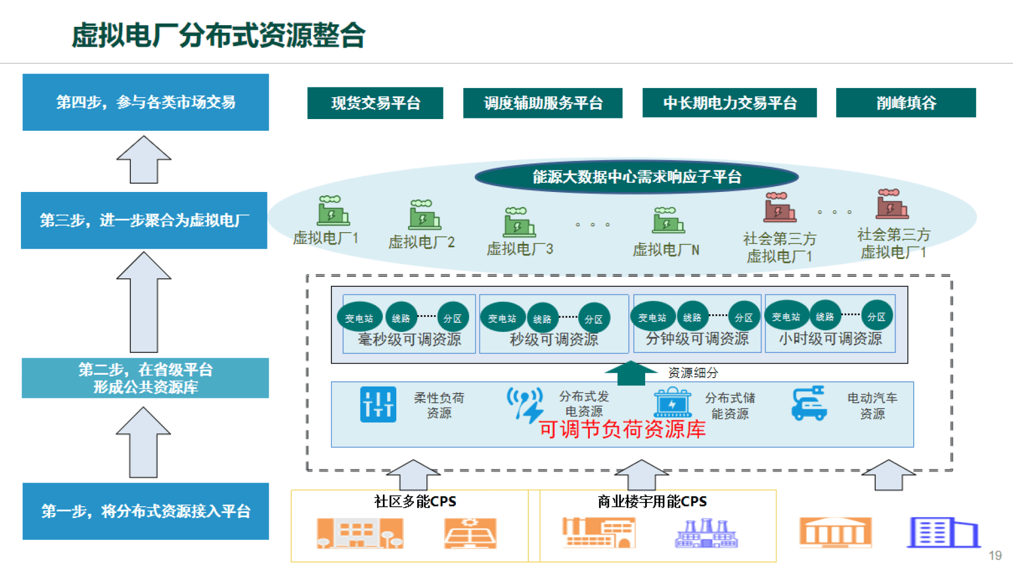Switch to the 削峰填谷 tab

click(x=905, y=103)
